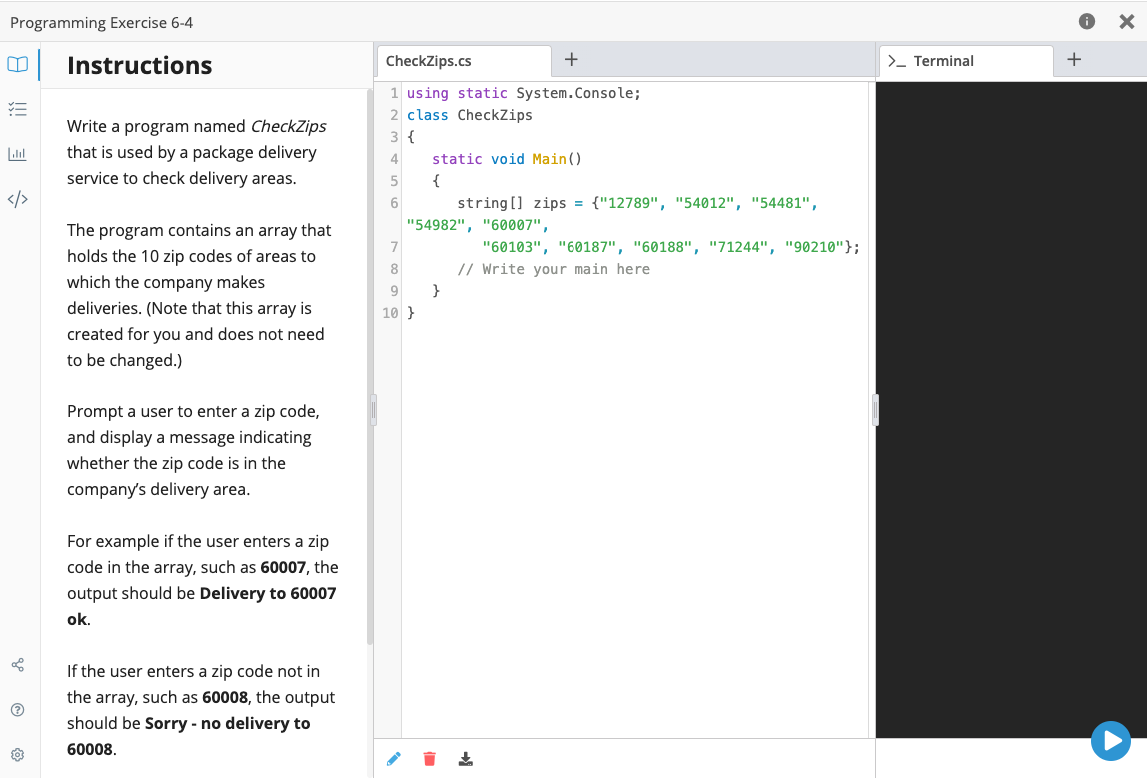Click the splitter handle between editor and terminal
Screen dimensions: 1147x778
[875, 410]
